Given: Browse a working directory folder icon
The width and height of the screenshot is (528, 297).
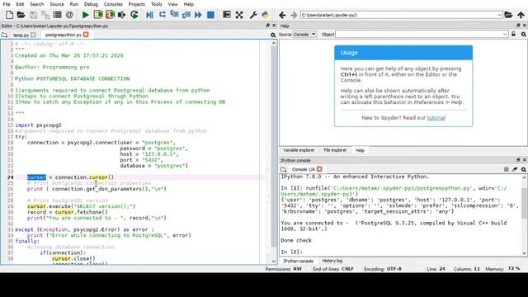Looking at the screenshot, I should tap(508, 15).
